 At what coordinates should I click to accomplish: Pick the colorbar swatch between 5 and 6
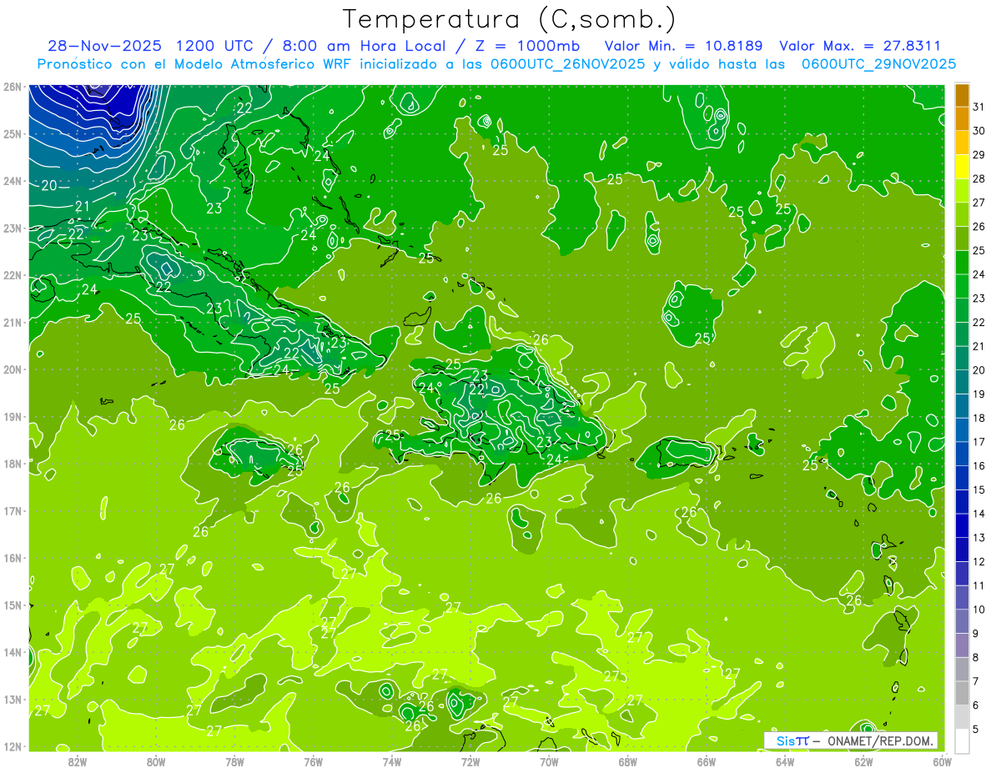point(962,717)
